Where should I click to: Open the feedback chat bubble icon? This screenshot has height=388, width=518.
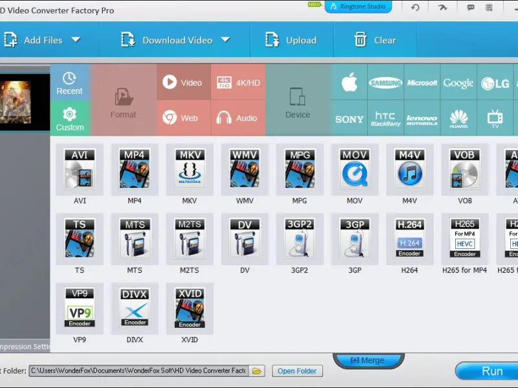coord(471,7)
